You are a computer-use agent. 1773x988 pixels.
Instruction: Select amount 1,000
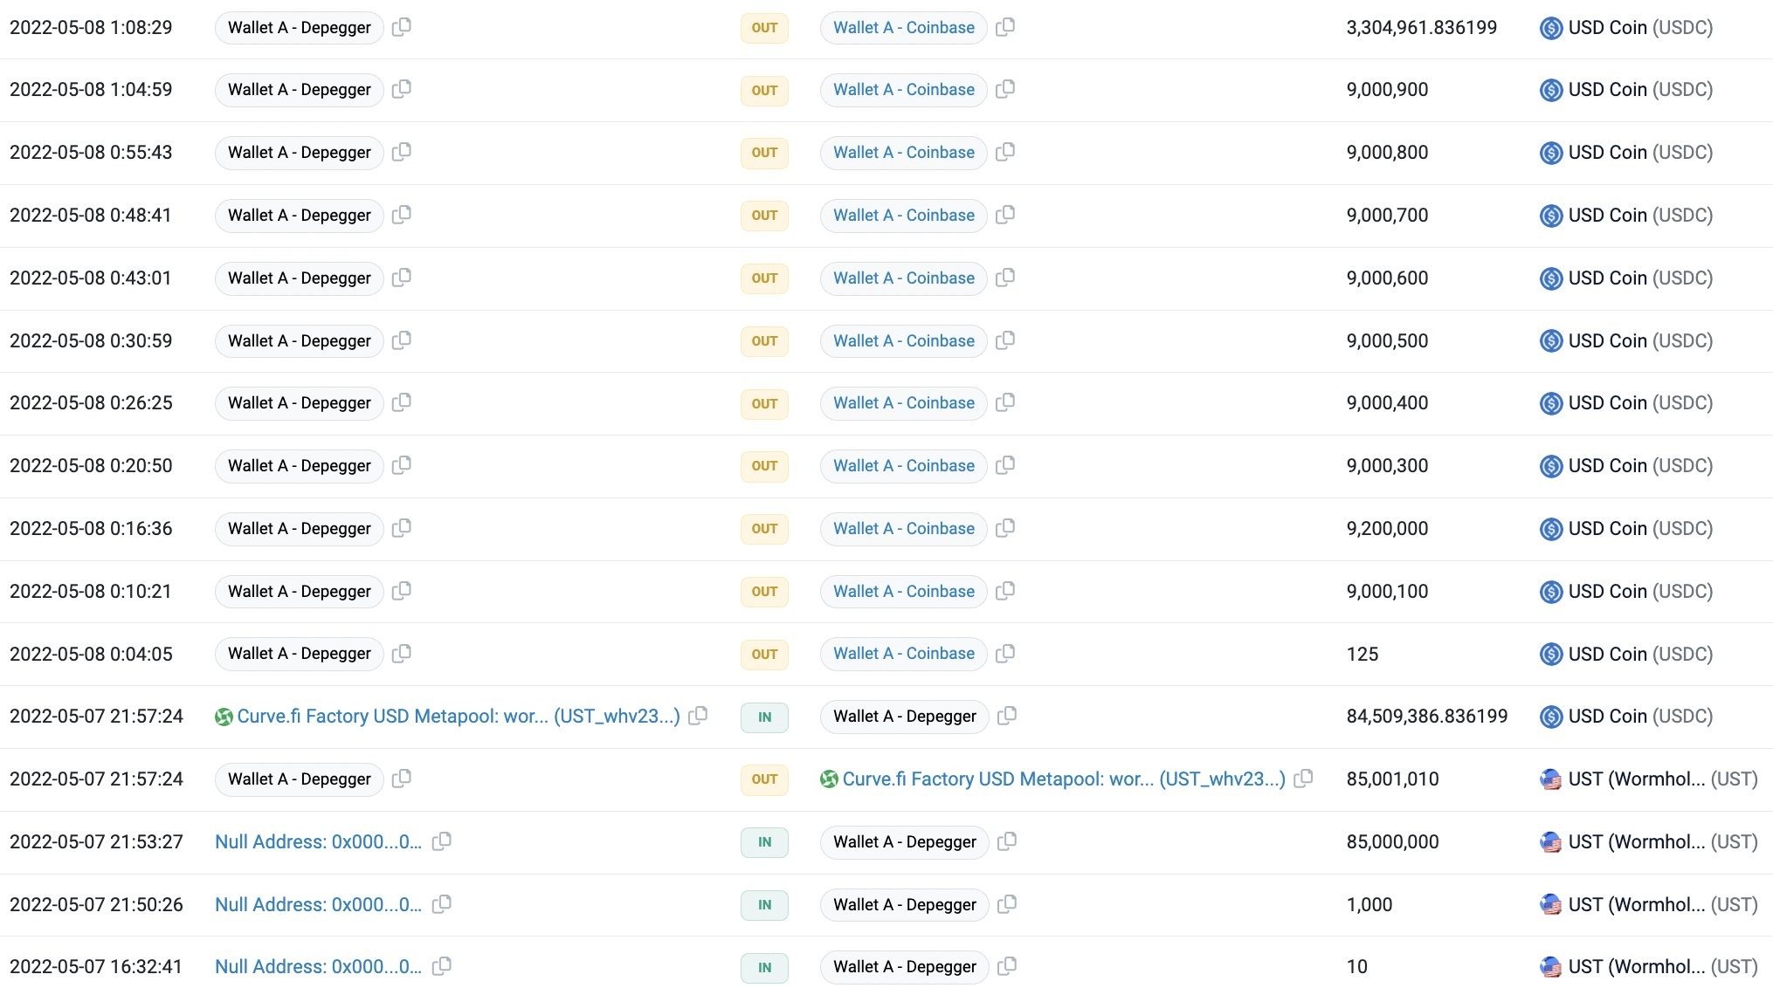pos(1369,904)
